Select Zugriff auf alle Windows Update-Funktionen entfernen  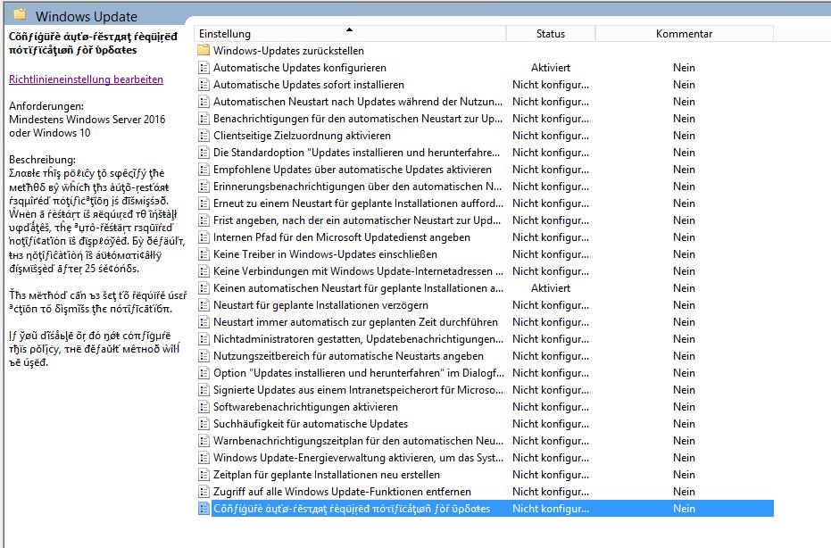(343, 492)
